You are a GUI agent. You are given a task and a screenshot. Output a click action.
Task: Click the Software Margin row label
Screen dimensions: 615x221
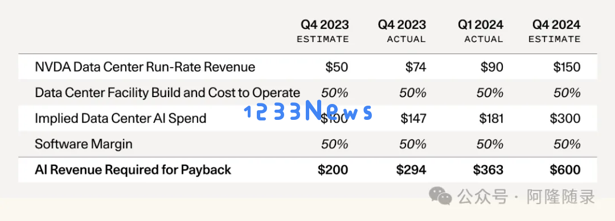point(84,144)
